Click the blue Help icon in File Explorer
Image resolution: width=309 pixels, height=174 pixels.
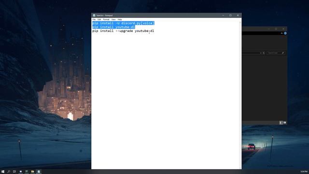pos(285,33)
